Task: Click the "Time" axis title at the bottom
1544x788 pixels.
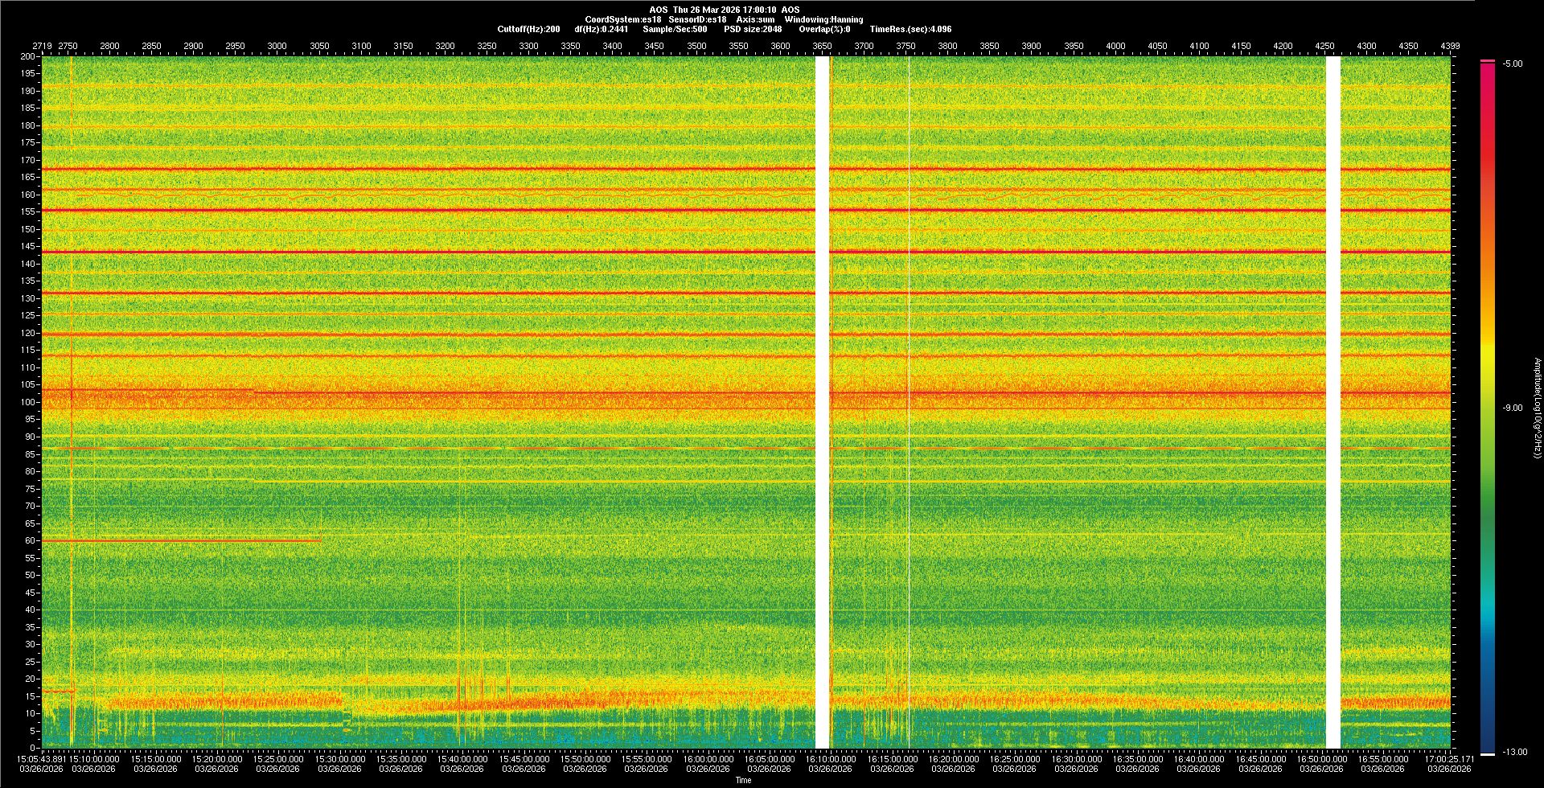Action: click(743, 780)
